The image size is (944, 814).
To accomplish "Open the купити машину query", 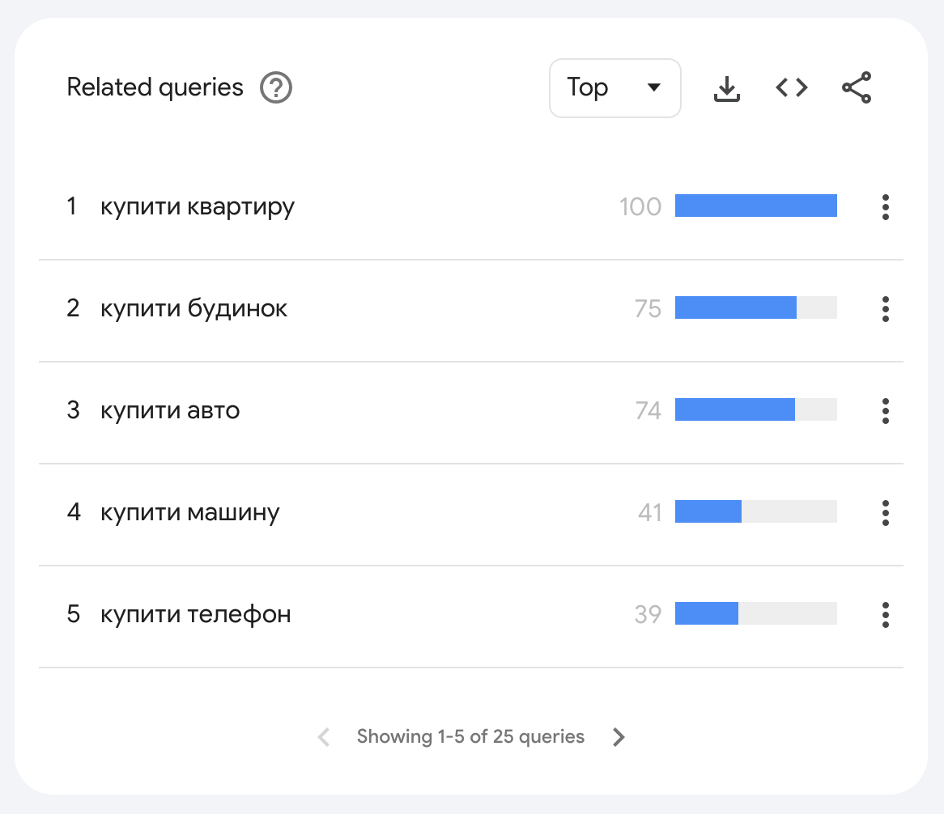I will tap(190, 513).
